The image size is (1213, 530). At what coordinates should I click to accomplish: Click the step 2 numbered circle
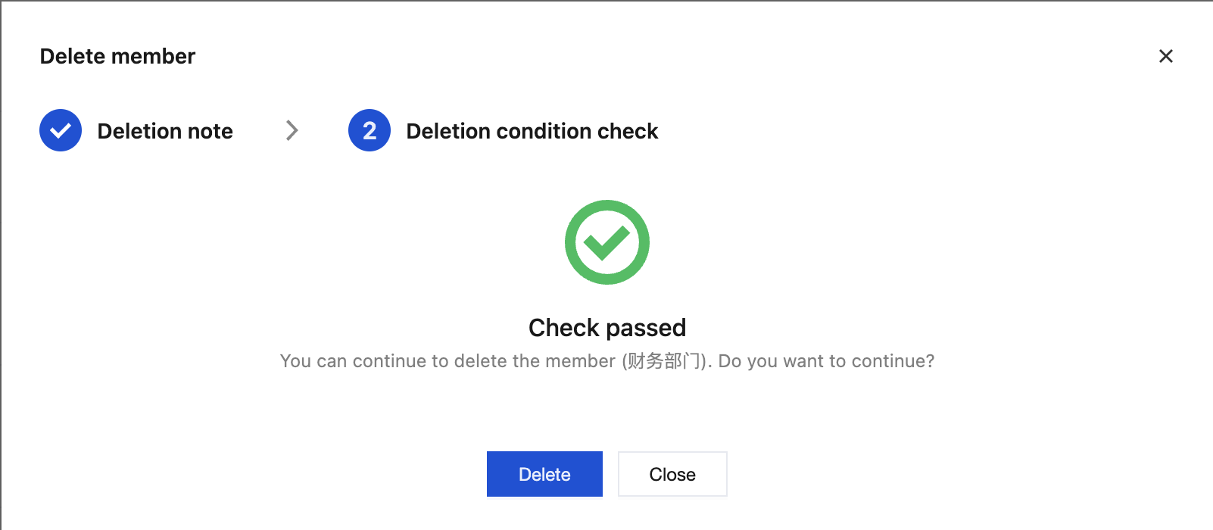[x=370, y=130]
